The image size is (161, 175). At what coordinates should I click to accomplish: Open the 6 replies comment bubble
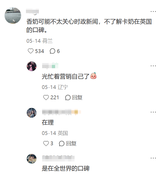click(x=52, y=51)
